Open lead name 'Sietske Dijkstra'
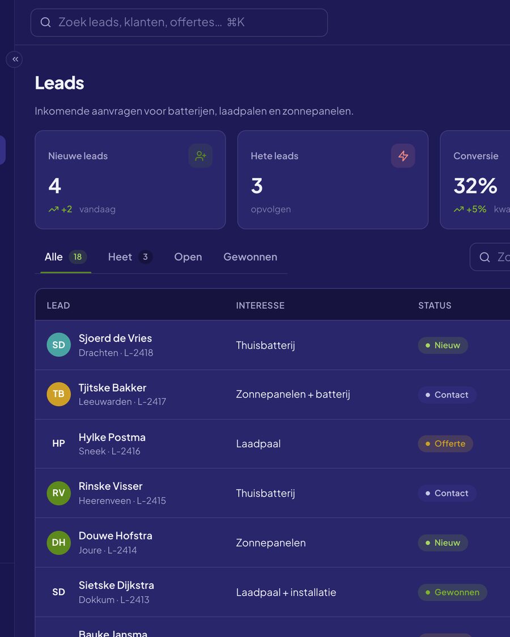Viewport: 510px width, 637px height. point(116,585)
